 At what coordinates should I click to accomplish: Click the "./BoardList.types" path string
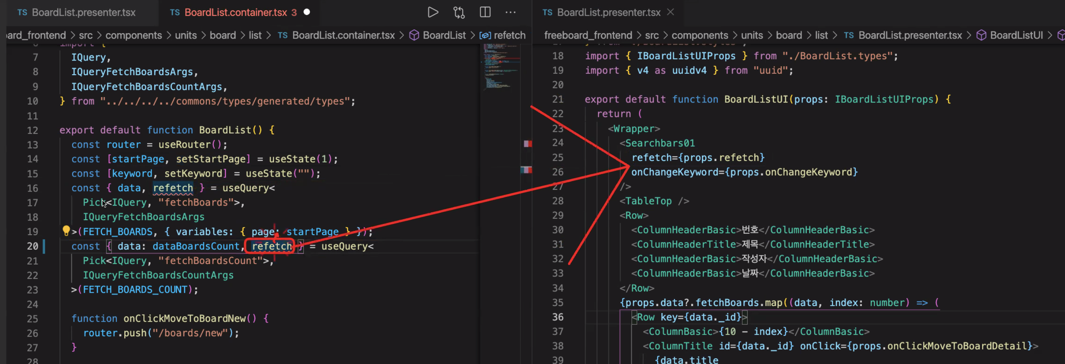tap(837, 56)
